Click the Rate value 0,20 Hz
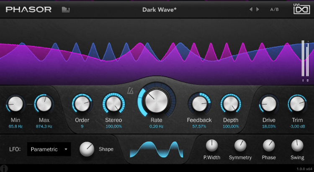 pyautogui.click(x=157, y=126)
